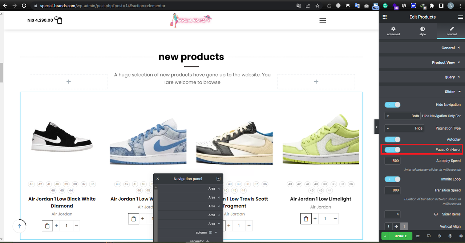The height and width of the screenshot is (243, 465).
Task: Switch to the style tab
Action: point(422,31)
